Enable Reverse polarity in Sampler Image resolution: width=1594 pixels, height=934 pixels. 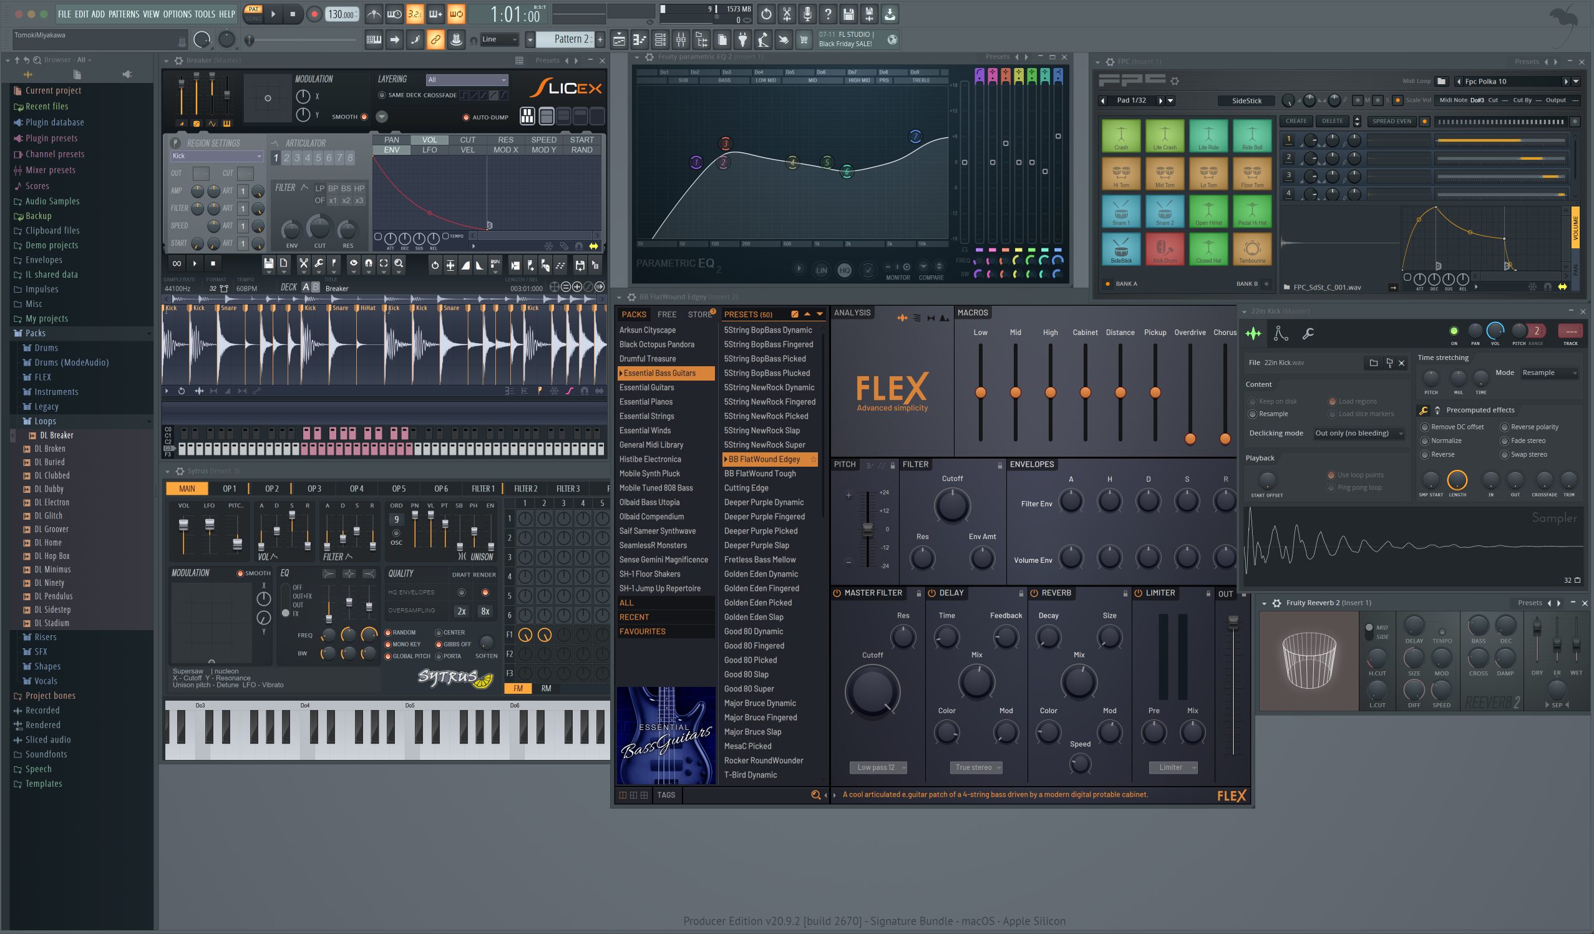tap(1504, 427)
